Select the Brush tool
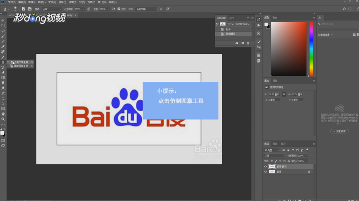The height and width of the screenshot is (201, 359). coord(3,57)
